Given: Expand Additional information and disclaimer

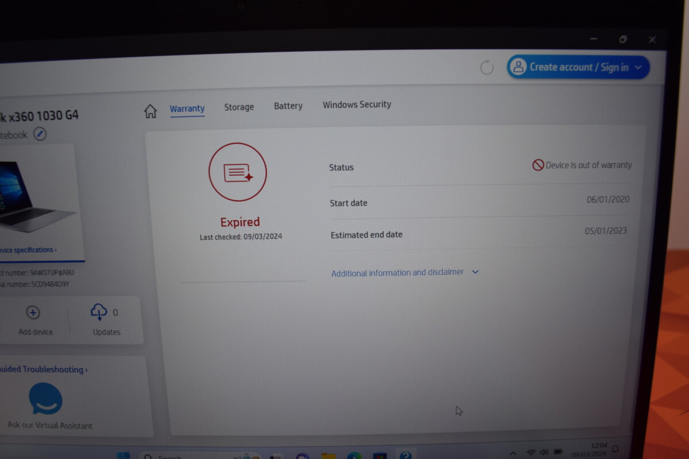Looking at the screenshot, I should pos(405,273).
